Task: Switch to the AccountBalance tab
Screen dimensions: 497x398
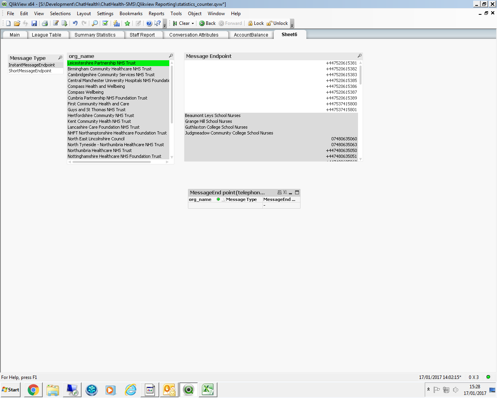Action: tap(251, 35)
